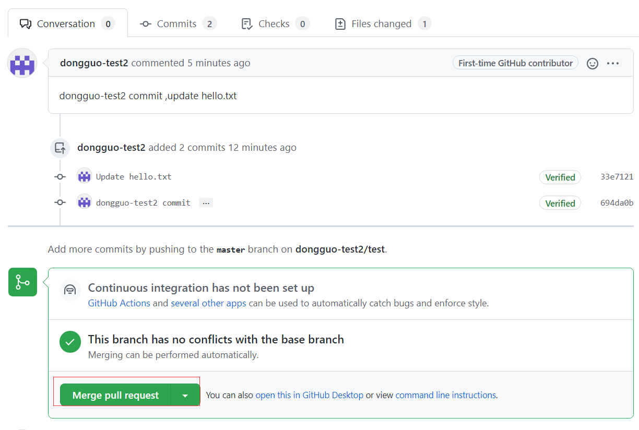Click dongguo-test2 large avatar beside comment
The image size is (639, 430).
[22, 63]
